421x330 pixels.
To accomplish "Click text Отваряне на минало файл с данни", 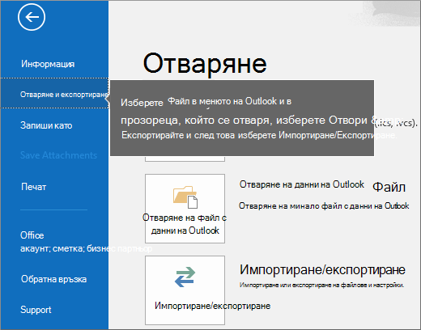I will (x=324, y=206).
